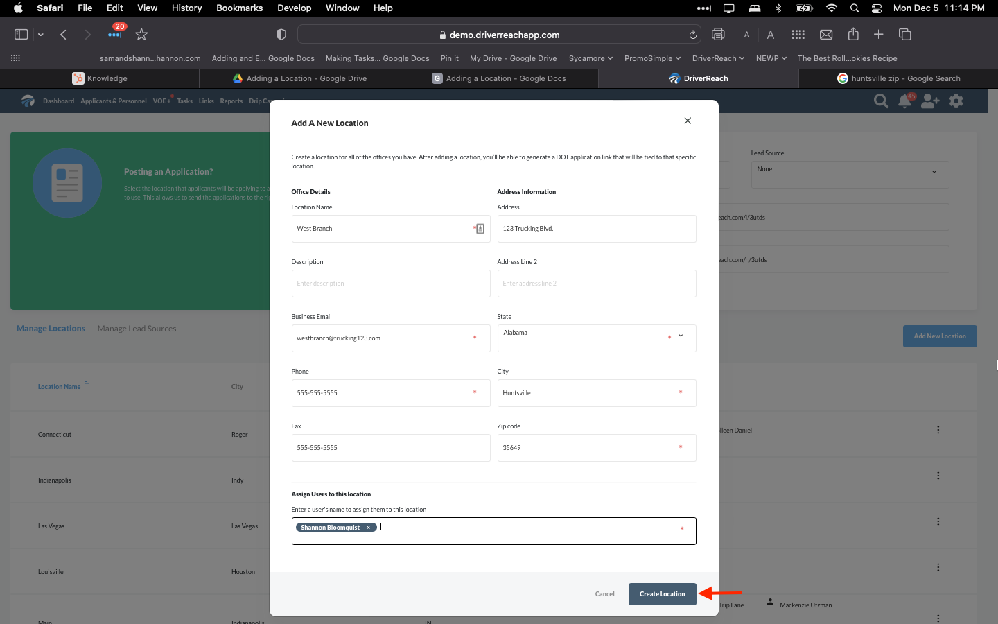The image size is (998, 624).
Task: Close the Add A New Location modal
Action: [x=688, y=121]
